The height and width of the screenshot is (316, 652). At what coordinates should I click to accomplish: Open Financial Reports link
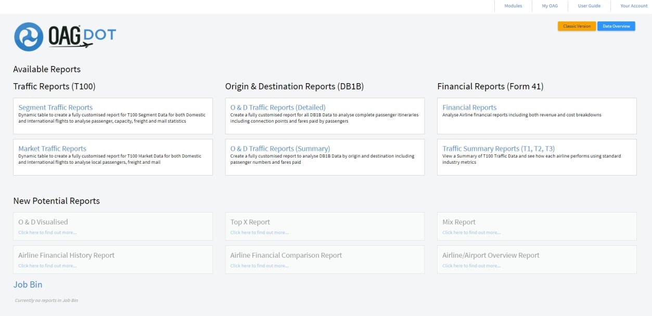point(469,108)
